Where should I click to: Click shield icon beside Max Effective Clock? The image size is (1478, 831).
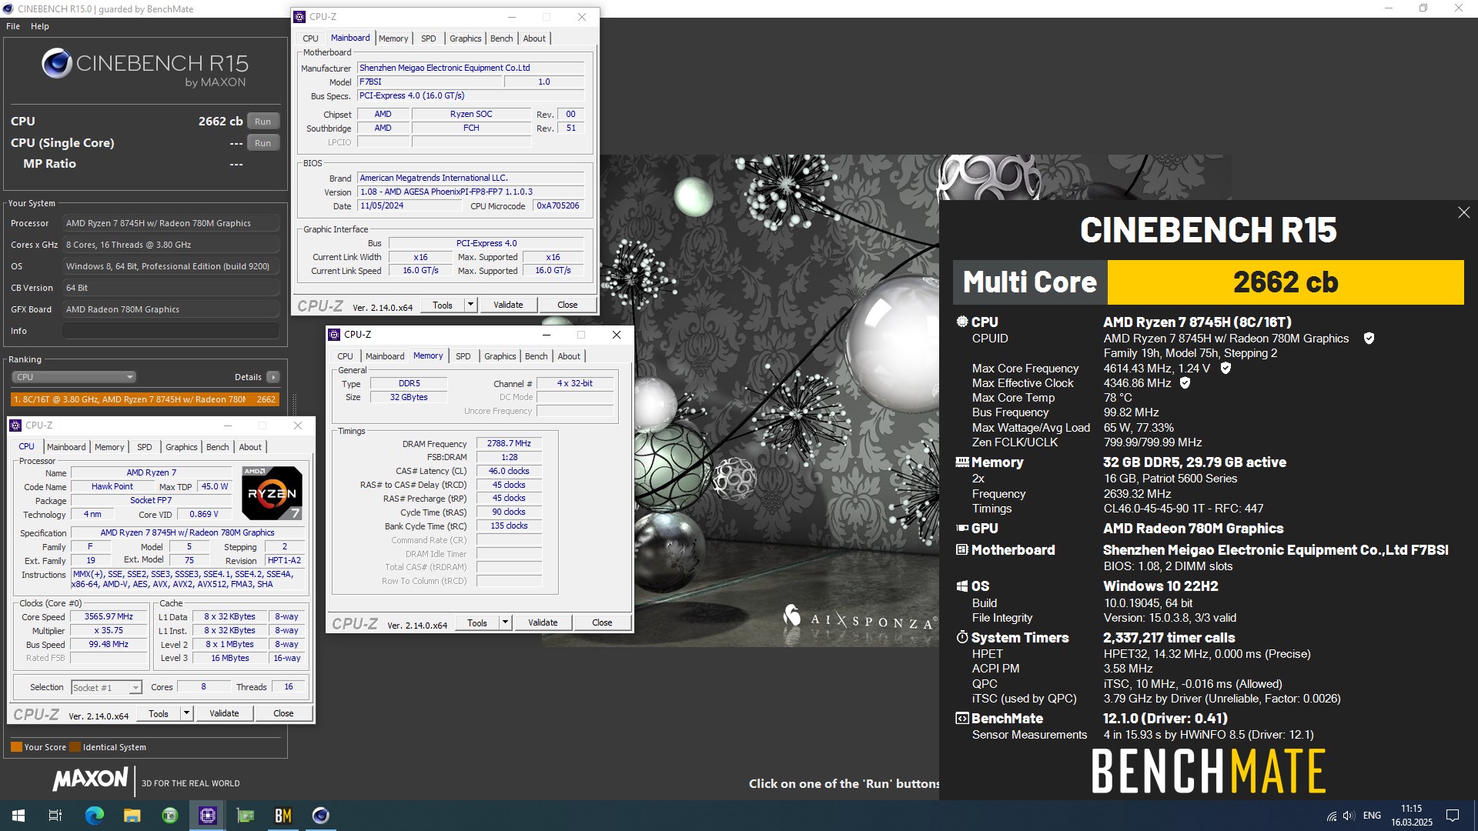click(x=1185, y=383)
